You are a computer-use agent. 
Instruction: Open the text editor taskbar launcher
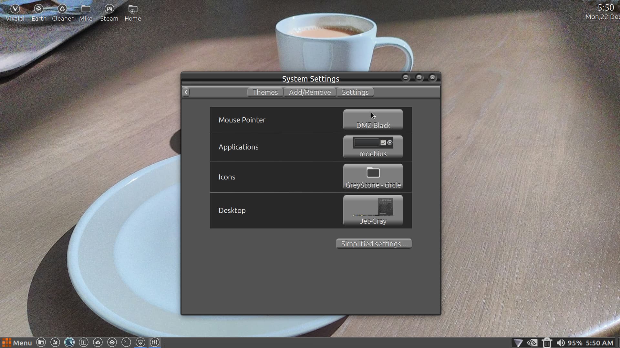click(84, 343)
